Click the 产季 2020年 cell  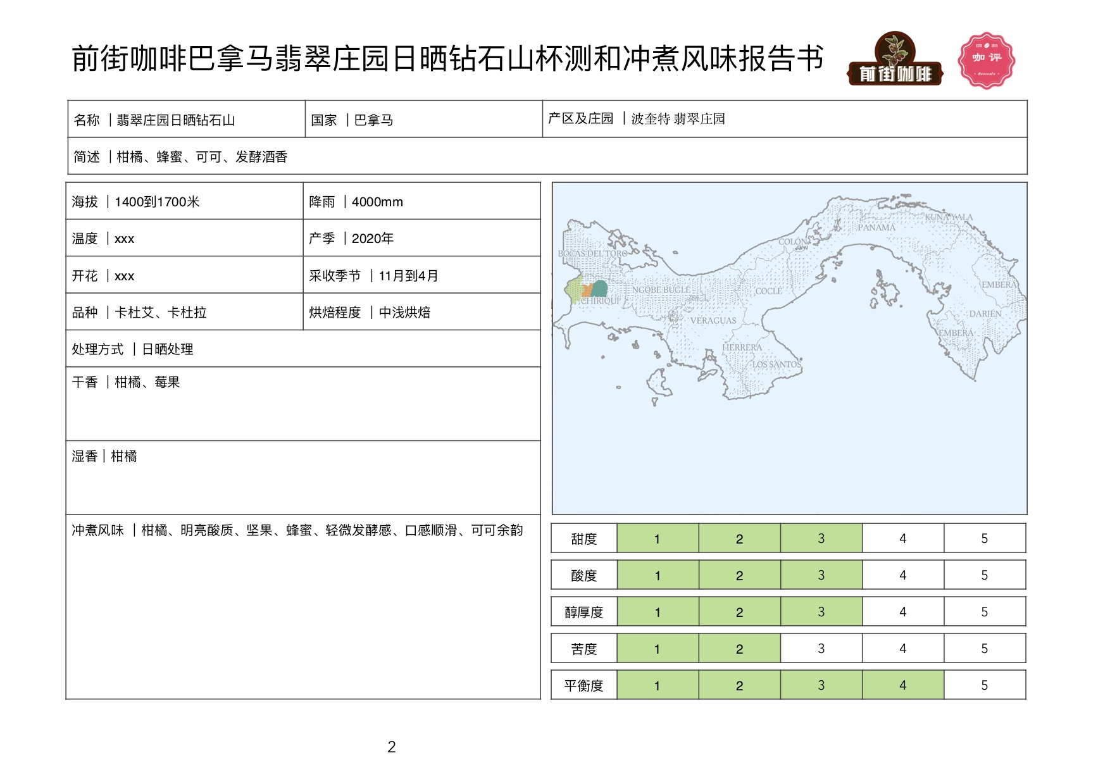click(x=422, y=238)
